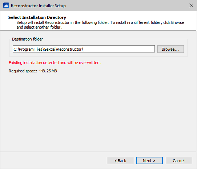Image resolution: width=197 pixels, height=169 pixels.
Task: Click the Reconstructor folder name in path
Action: pos(69,49)
